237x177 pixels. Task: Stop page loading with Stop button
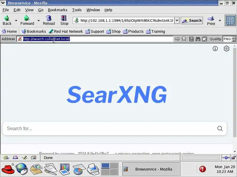point(64,20)
